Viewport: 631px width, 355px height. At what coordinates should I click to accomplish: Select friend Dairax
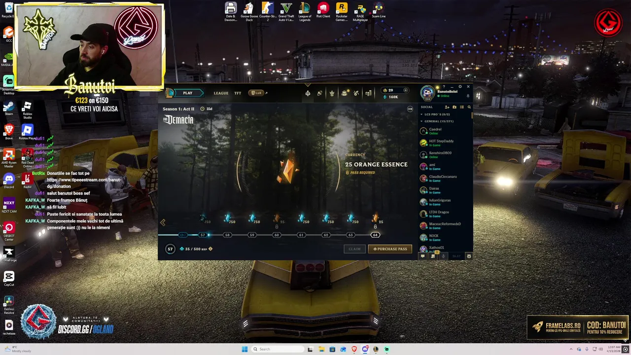445,190
